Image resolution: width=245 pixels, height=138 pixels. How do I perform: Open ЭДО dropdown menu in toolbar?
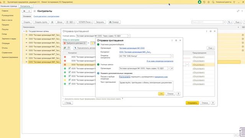point(70,22)
